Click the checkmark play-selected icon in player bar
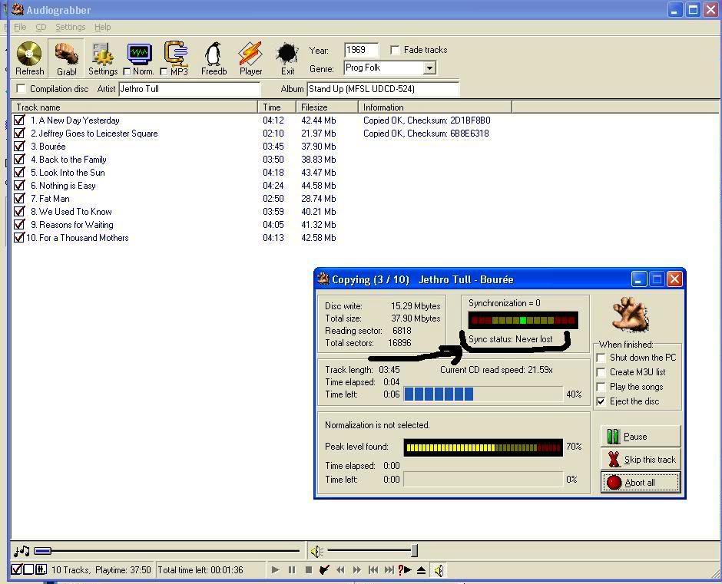 point(324,569)
